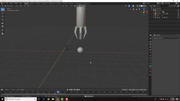Open the outliner filter dropdown

(175, 6)
